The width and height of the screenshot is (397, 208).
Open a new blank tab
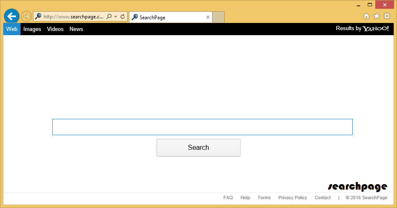pyautogui.click(x=218, y=17)
